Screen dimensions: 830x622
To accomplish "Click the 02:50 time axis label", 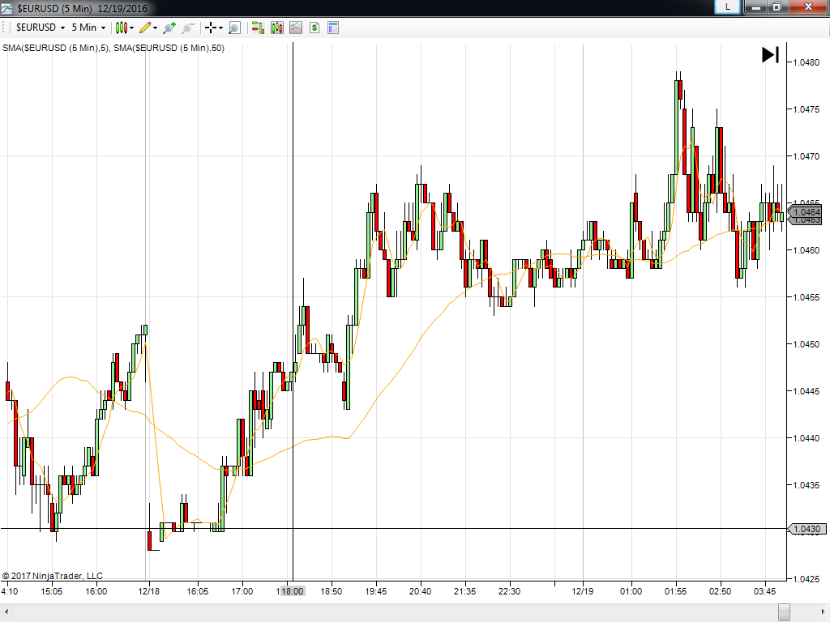I will [x=720, y=591].
